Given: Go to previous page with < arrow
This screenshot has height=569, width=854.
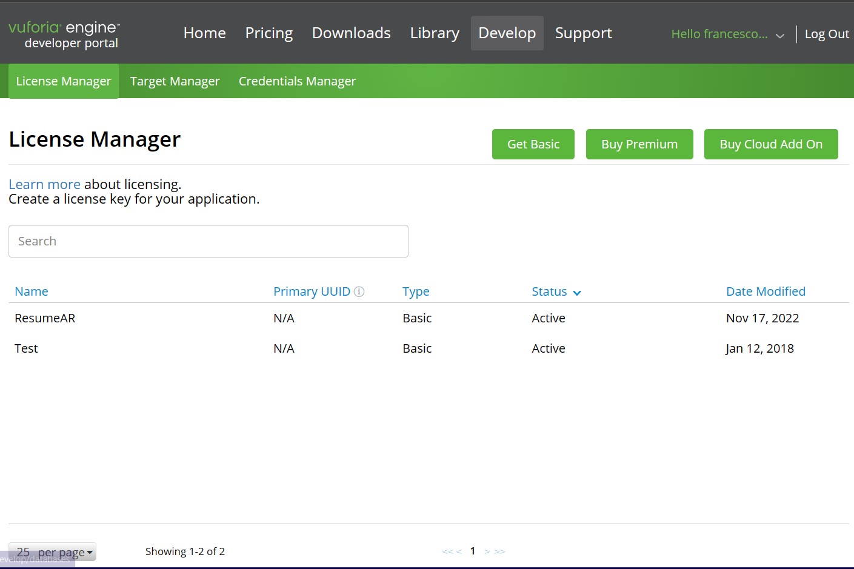Looking at the screenshot, I should [459, 551].
